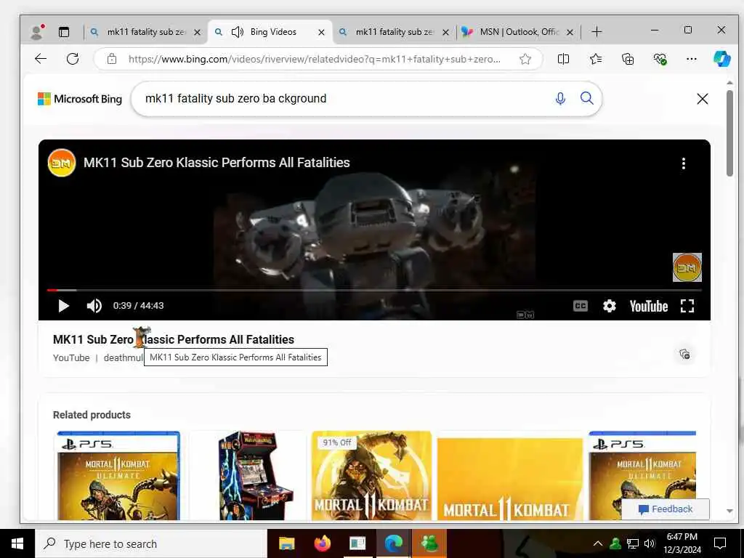
Task: Open the Microsoft Bing logo link
Action: point(80,99)
